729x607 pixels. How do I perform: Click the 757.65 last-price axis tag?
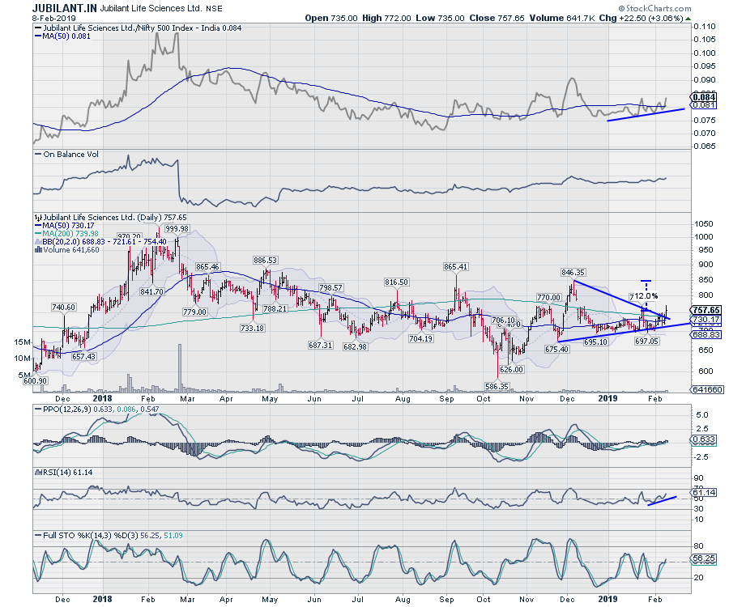click(x=706, y=310)
